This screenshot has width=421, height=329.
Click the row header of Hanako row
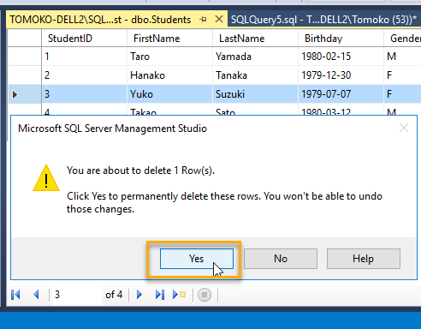(x=25, y=75)
